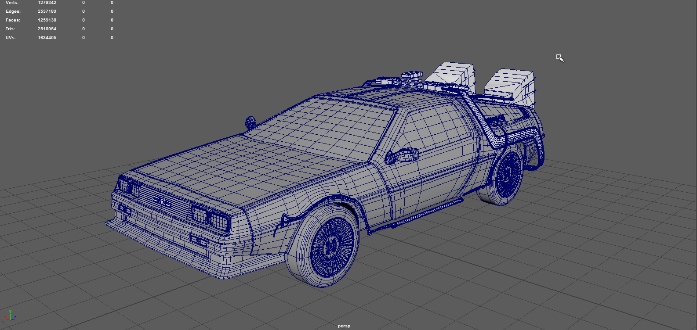Click the UV count value 1634405

pyautogui.click(x=47, y=38)
